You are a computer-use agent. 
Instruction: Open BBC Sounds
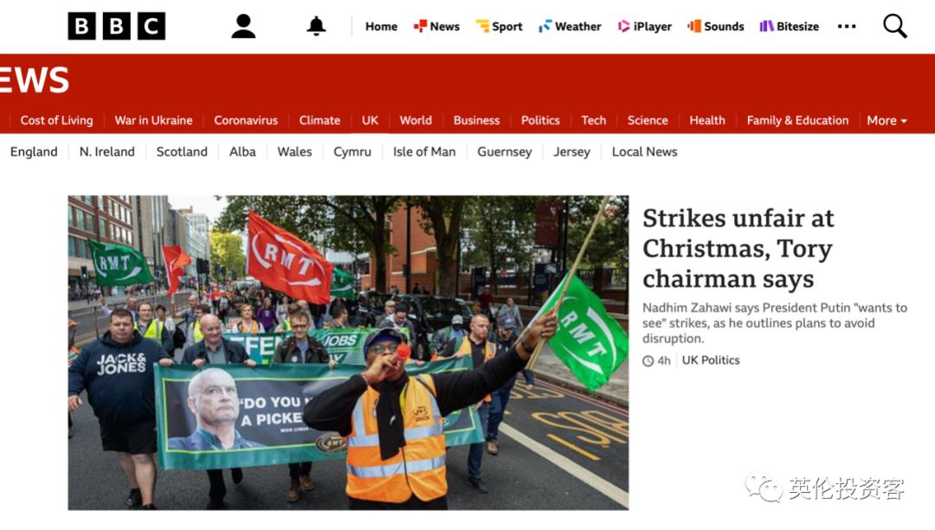click(x=716, y=26)
